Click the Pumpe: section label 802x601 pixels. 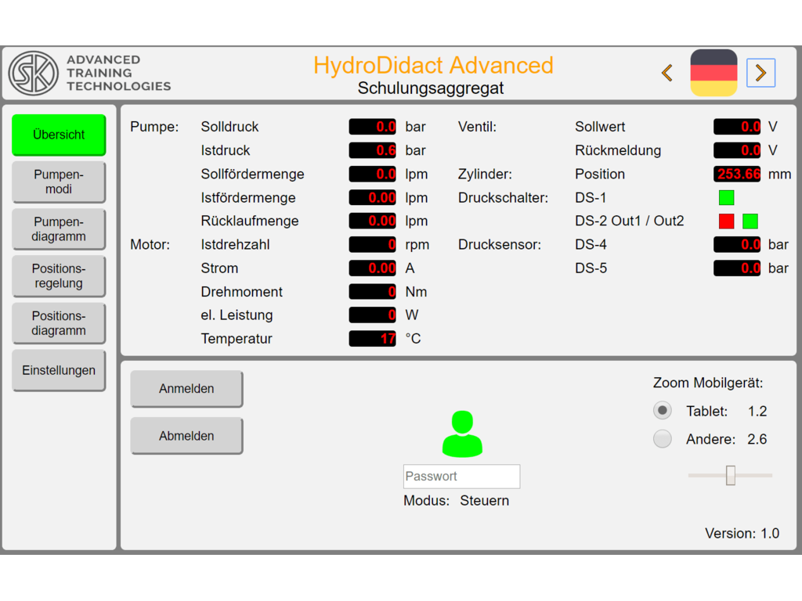154,127
